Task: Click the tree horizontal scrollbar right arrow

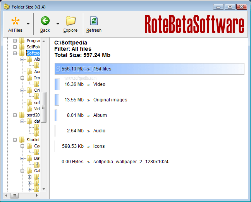Action: (x=37, y=195)
